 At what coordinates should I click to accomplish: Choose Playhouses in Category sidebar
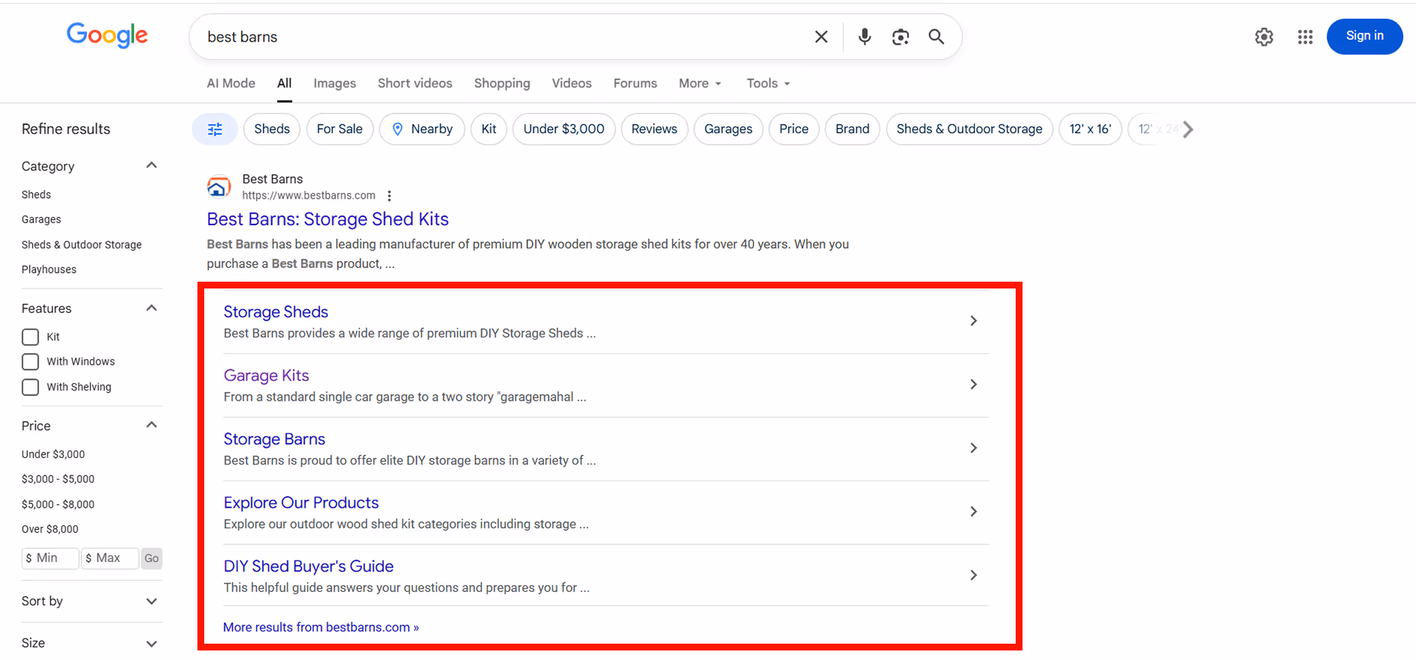(49, 269)
